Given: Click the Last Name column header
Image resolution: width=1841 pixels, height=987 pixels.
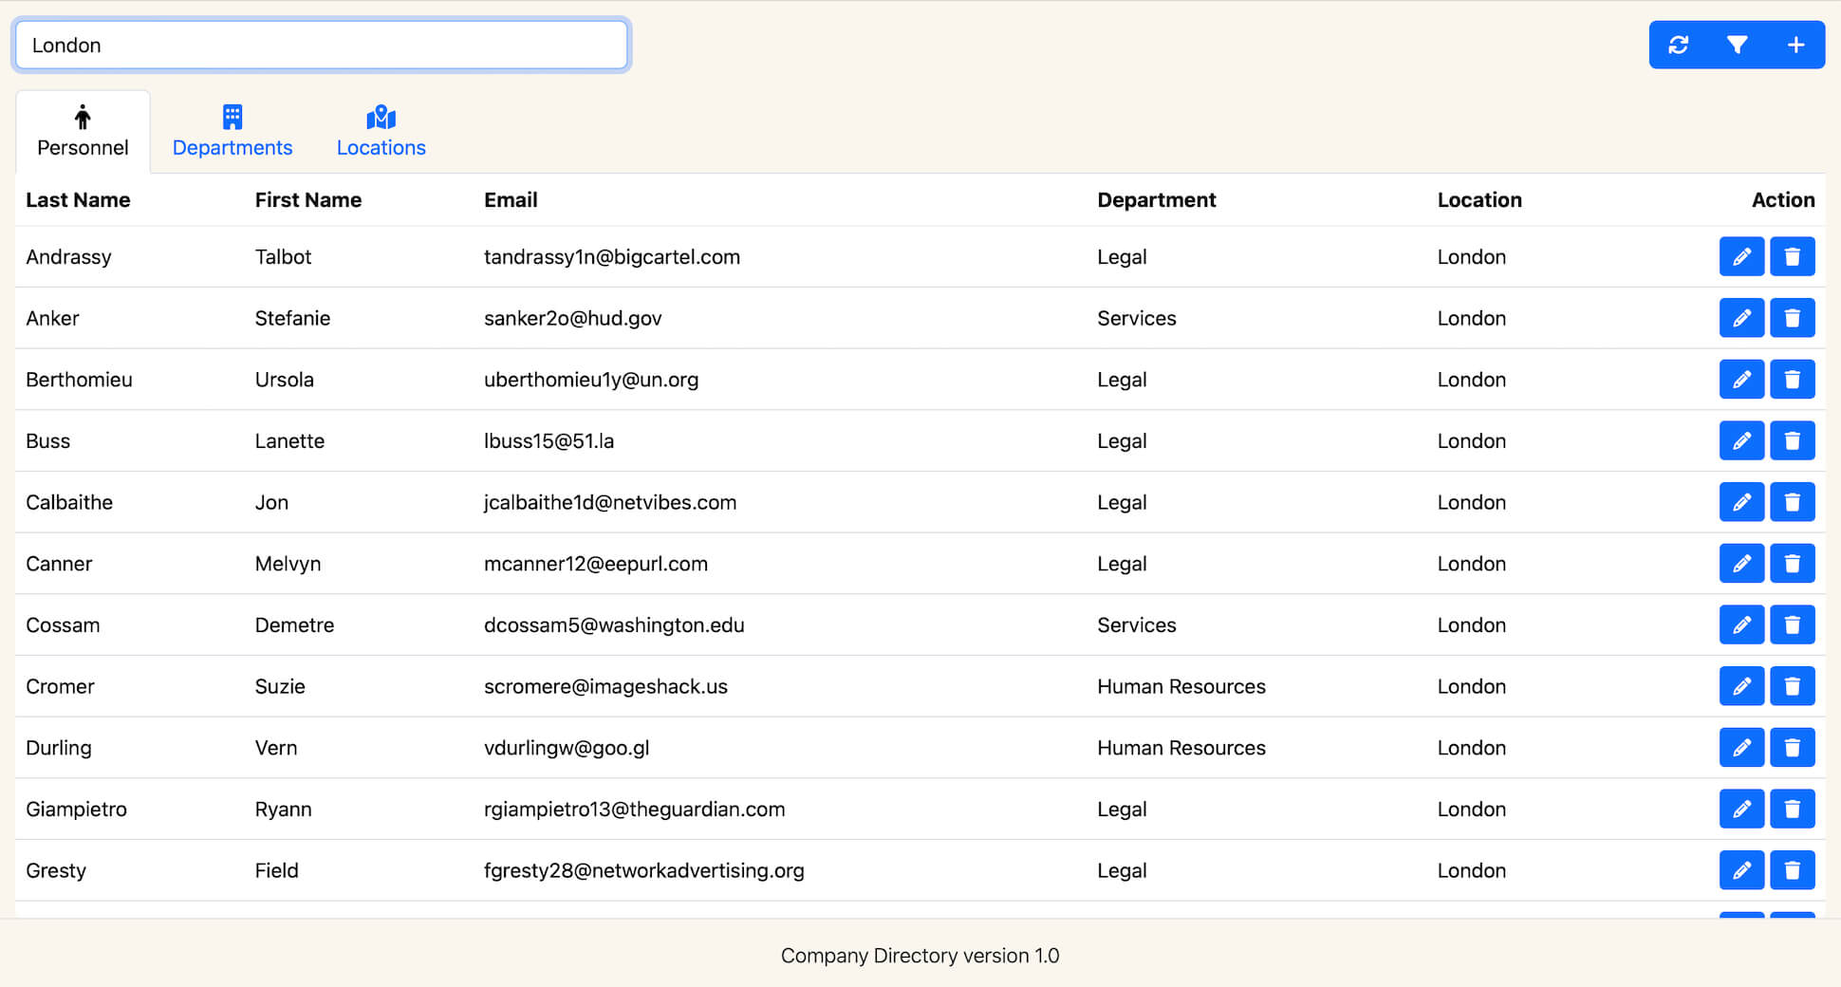Looking at the screenshot, I should [x=78, y=200].
